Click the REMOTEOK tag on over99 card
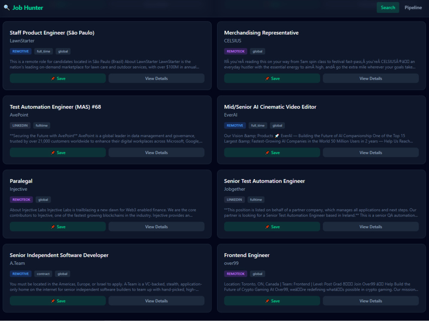 pos(236,274)
